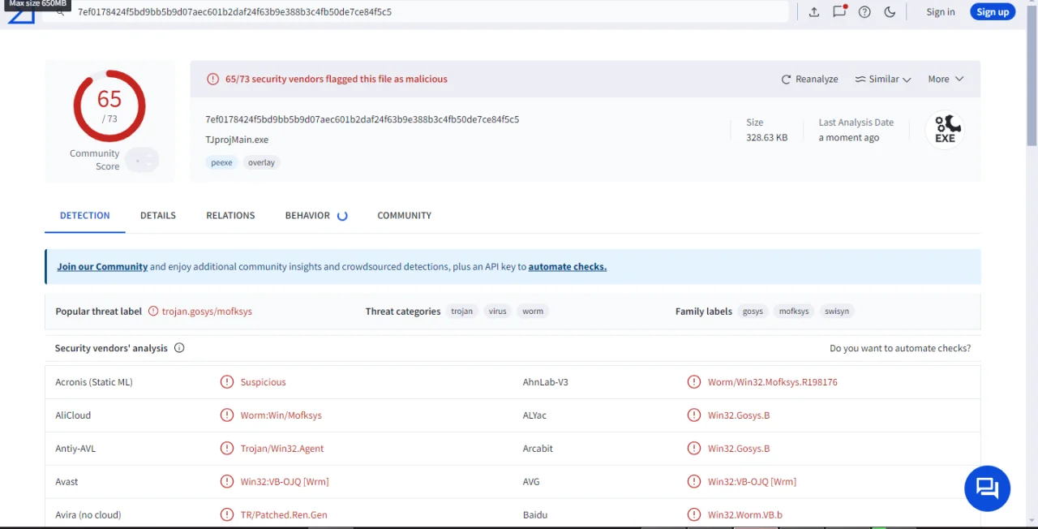
Task: Click the peexe tag
Action: [221, 162]
